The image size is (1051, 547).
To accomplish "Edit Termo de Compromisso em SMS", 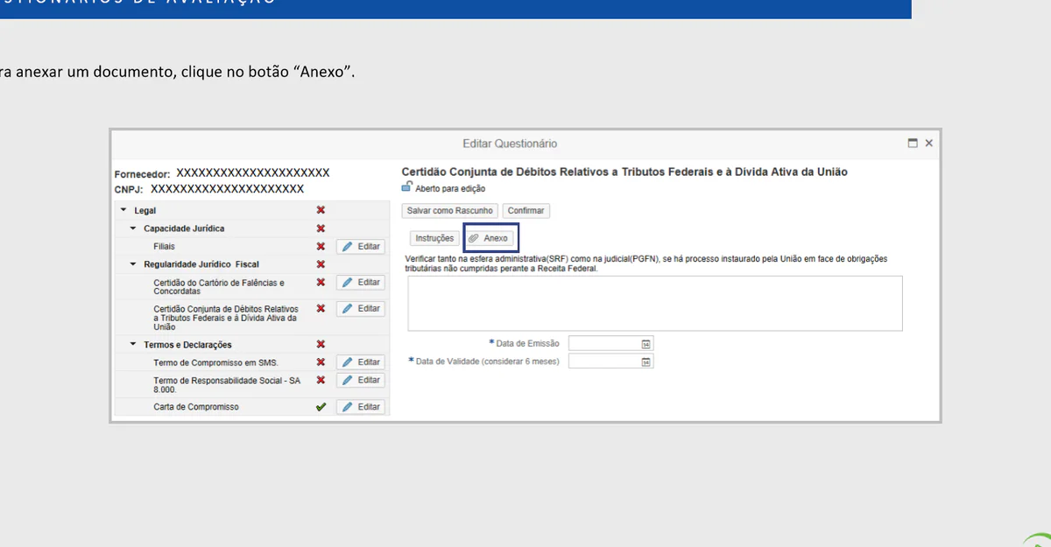I will tap(361, 362).
